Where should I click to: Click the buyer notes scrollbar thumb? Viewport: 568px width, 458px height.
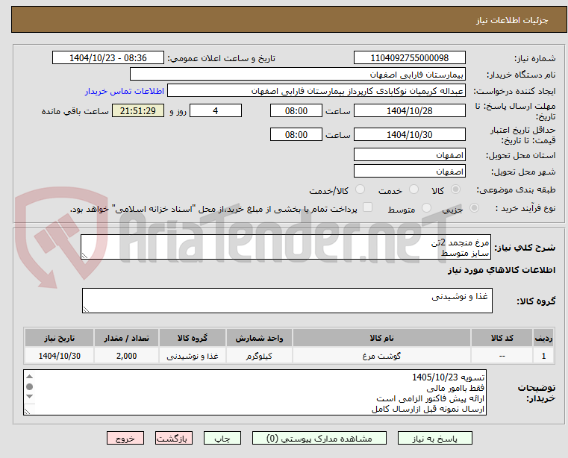(30, 386)
